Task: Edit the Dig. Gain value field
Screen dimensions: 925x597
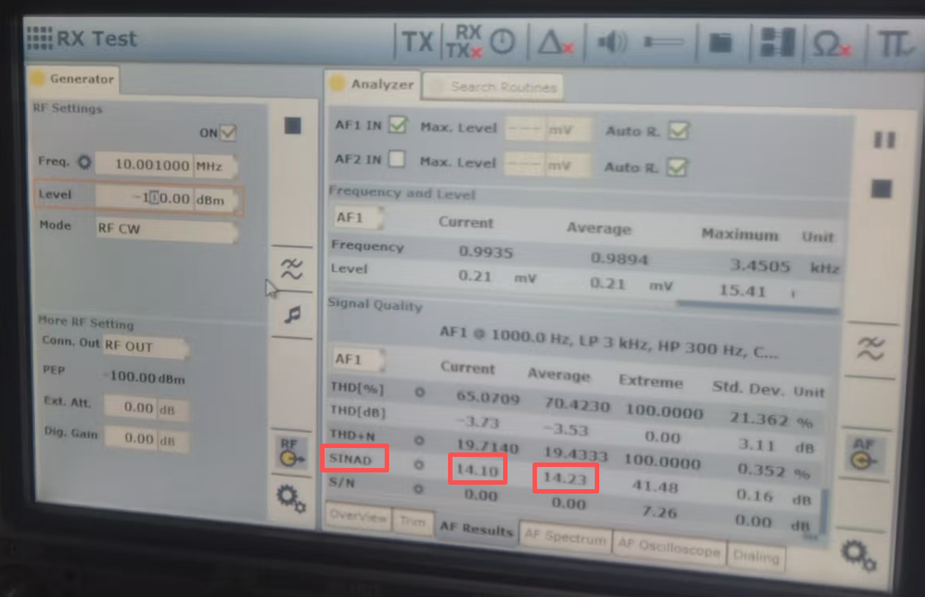Action: [131, 439]
